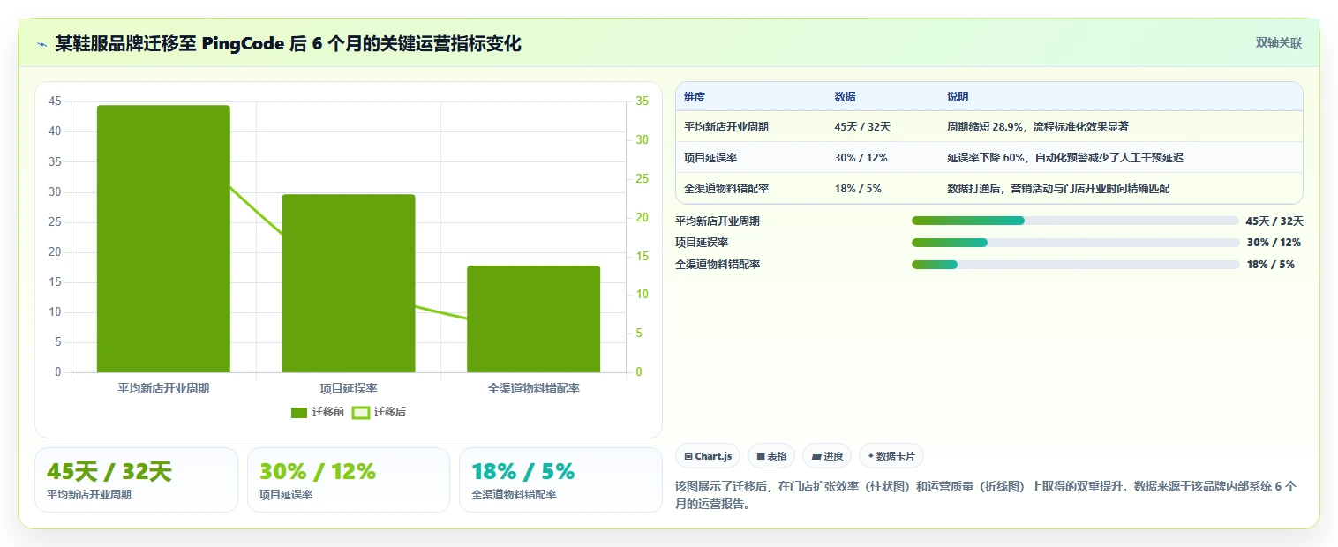Click the 说明 table column header
This screenshot has width=1338, height=547.
tap(1120, 97)
